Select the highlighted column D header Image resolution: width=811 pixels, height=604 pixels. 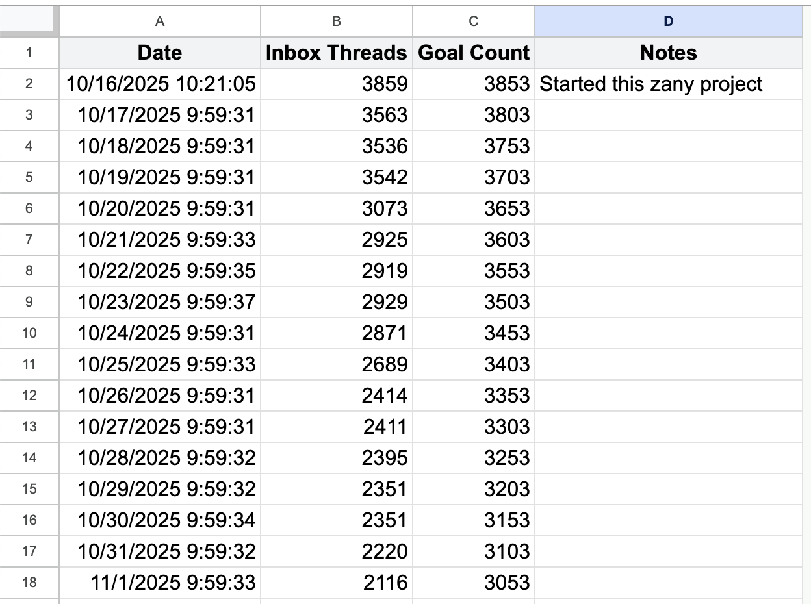click(668, 21)
